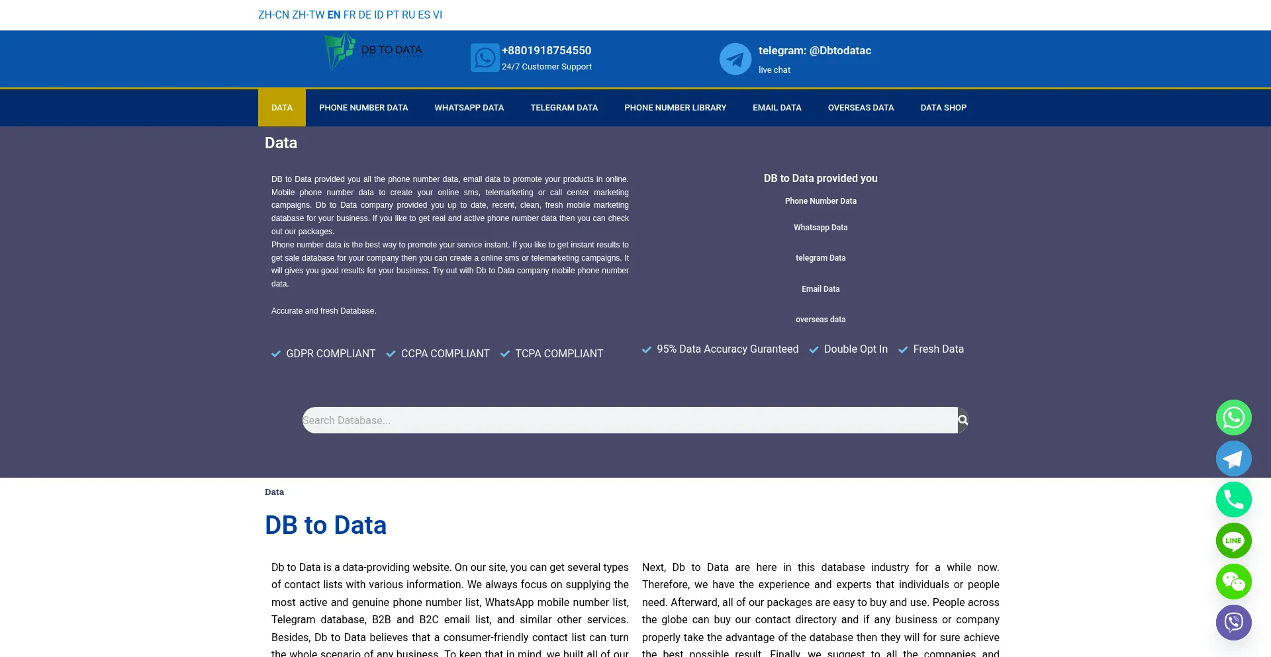The width and height of the screenshot is (1271, 657).
Task: Switch language to ZH-CN
Action: 273,15
